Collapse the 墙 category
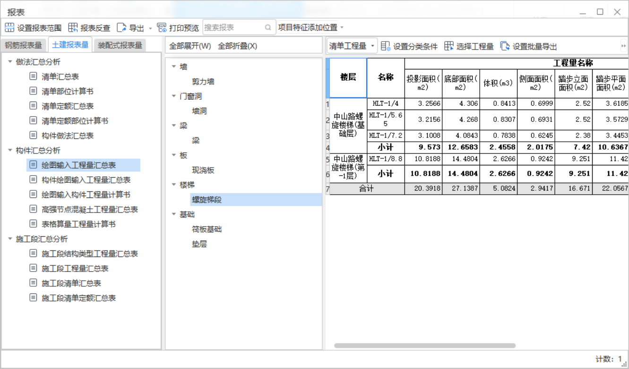 pyautogui.click(x=174, y=67)
